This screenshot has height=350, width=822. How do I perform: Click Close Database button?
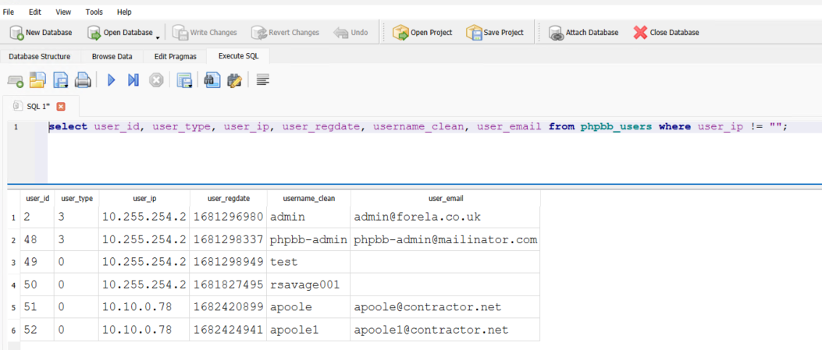click(667, 33)
